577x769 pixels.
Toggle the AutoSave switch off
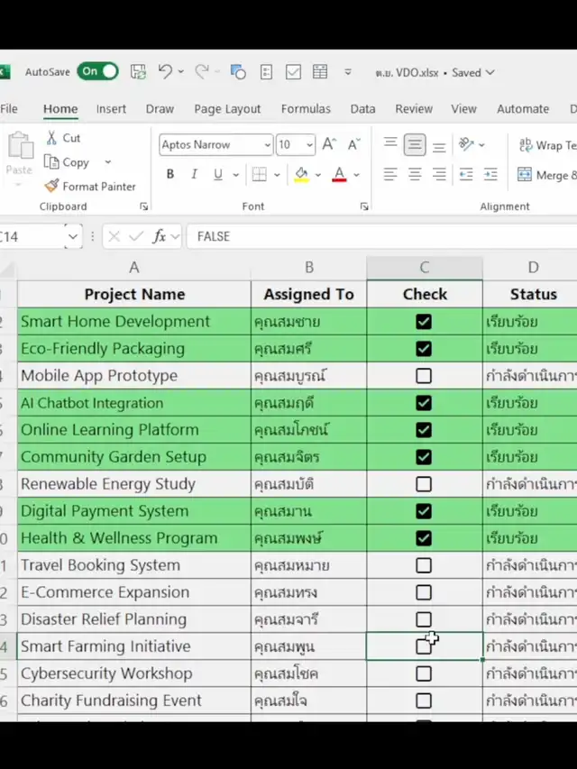[97, 72]
